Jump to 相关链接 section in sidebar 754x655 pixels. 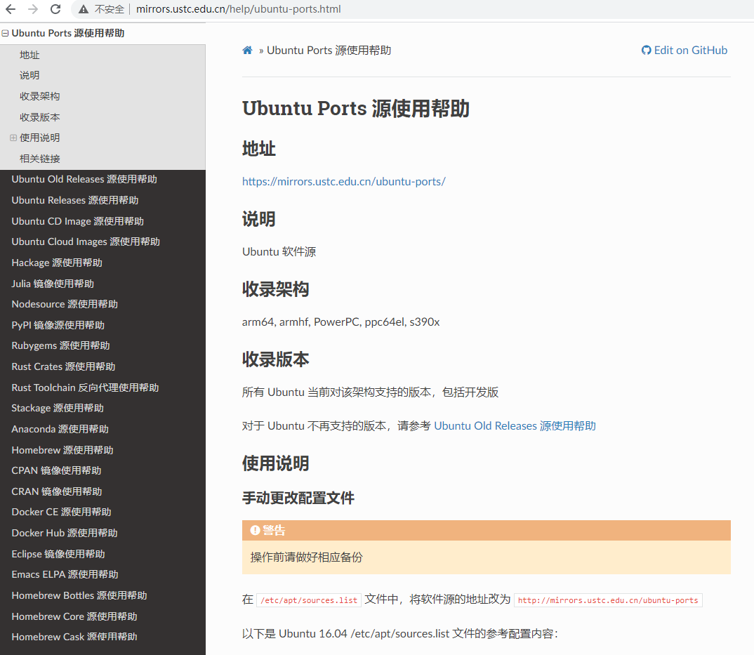click(39, 159)
